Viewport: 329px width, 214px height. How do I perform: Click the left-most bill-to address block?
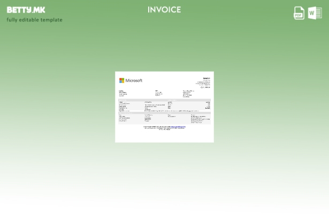pyautogui.click(x=123, y=93)
